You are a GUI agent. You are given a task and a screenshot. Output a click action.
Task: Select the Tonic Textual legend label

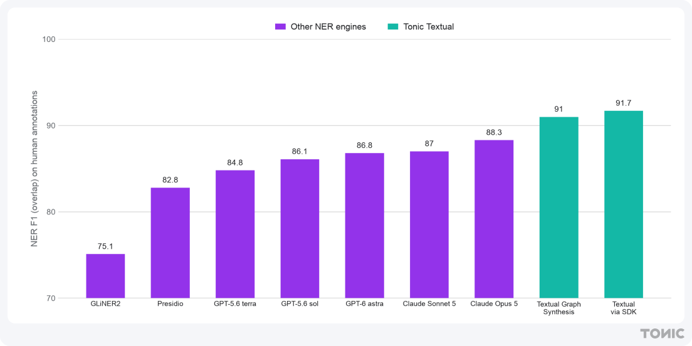coord(429,26)
